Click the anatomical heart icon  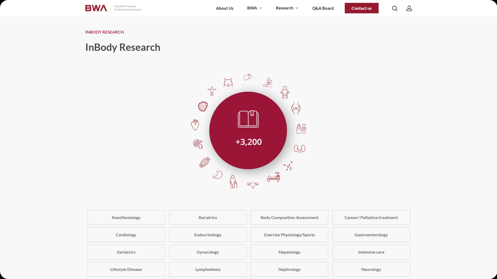coord(195,125)
